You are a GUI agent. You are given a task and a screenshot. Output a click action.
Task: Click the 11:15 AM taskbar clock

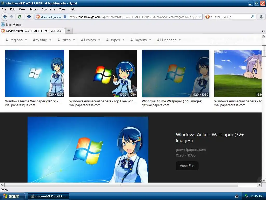click(x=256, y=196)
